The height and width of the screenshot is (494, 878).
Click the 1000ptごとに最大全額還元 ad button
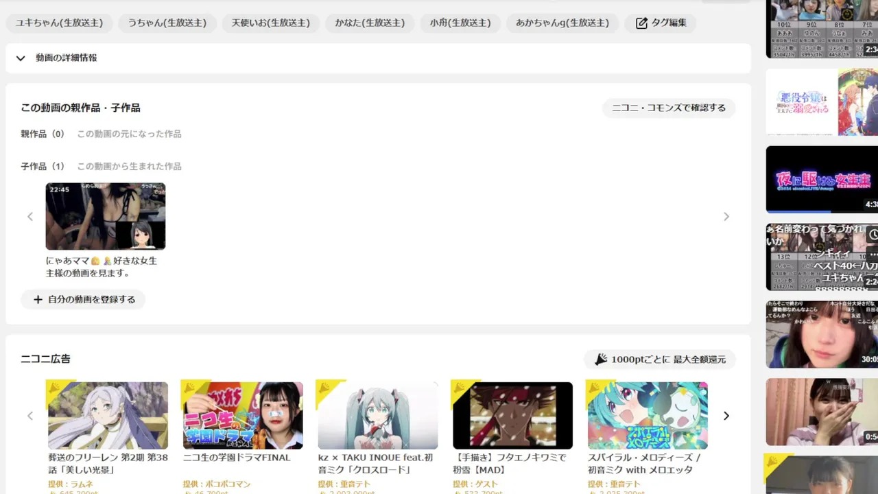click(x=660, y=360)
